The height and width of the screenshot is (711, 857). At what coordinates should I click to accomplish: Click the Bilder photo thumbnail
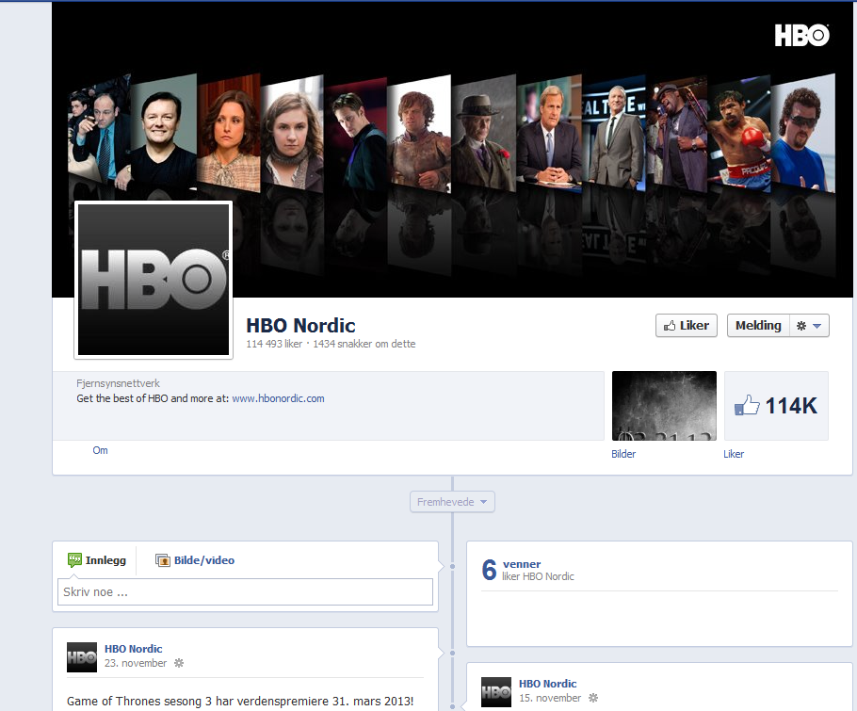664,406
